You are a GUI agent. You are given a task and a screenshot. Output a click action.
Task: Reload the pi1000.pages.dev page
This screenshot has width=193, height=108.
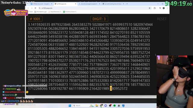(35, 8)
